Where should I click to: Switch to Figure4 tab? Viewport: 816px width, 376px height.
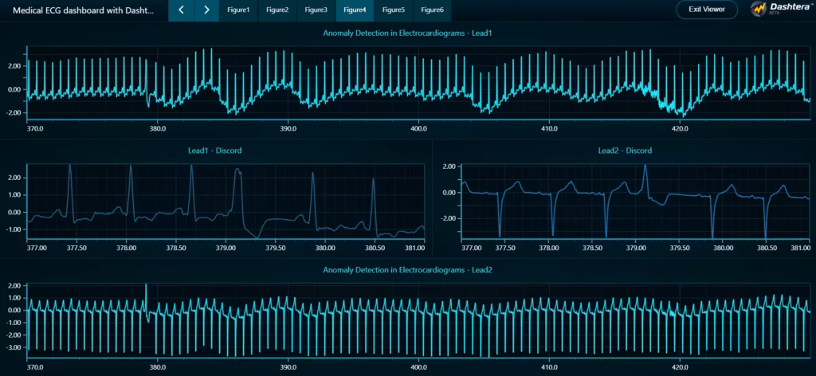[355, 10]
